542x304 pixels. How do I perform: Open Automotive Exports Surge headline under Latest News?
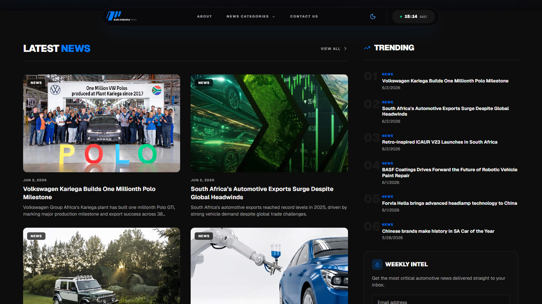tap(262, 193)
